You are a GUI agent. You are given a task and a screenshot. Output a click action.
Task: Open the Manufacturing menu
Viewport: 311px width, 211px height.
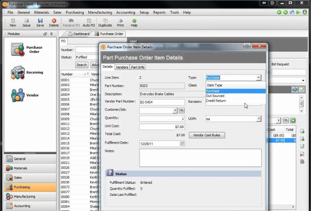coord(100,12)
